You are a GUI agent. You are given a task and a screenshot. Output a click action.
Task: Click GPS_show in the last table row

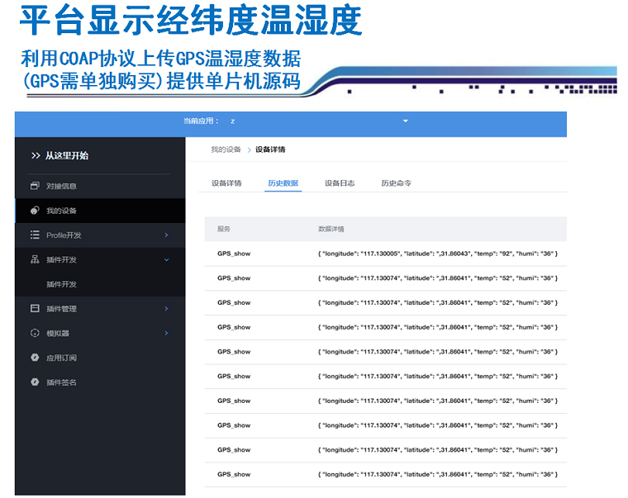pos(234,474)
